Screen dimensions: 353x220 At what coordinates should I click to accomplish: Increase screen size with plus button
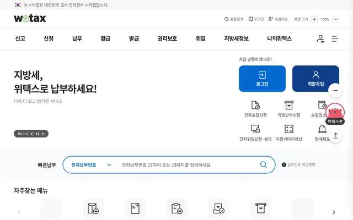(x=314, y=19)
